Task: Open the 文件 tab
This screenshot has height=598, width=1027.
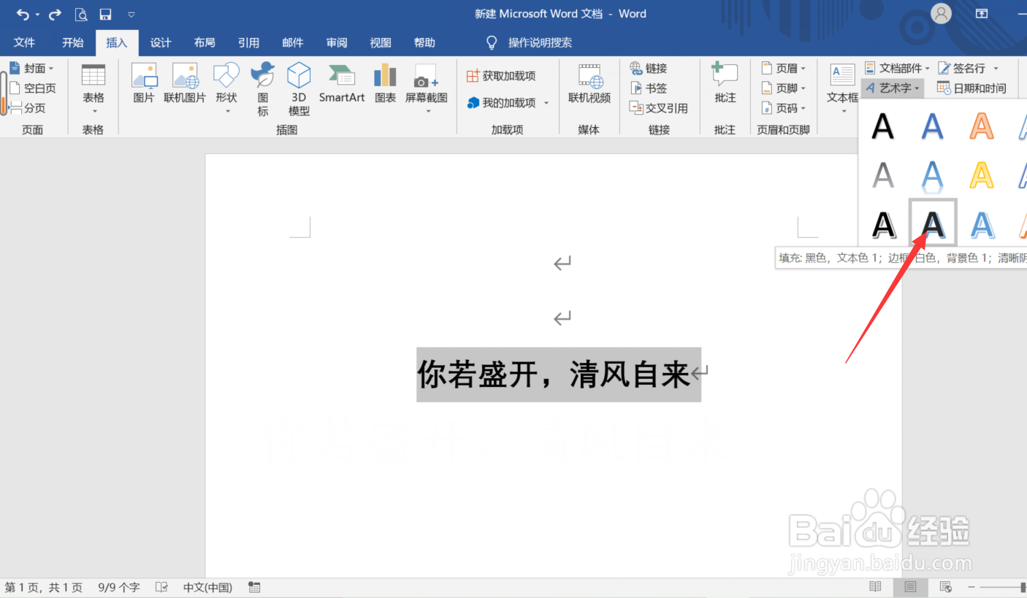Action: click(24, 42)
